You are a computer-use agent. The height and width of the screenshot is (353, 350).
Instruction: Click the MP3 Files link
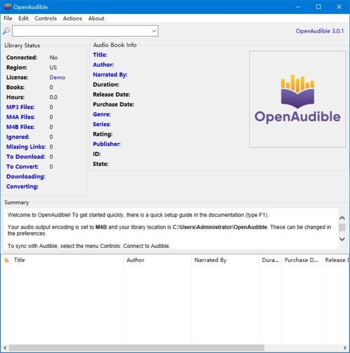20,107
